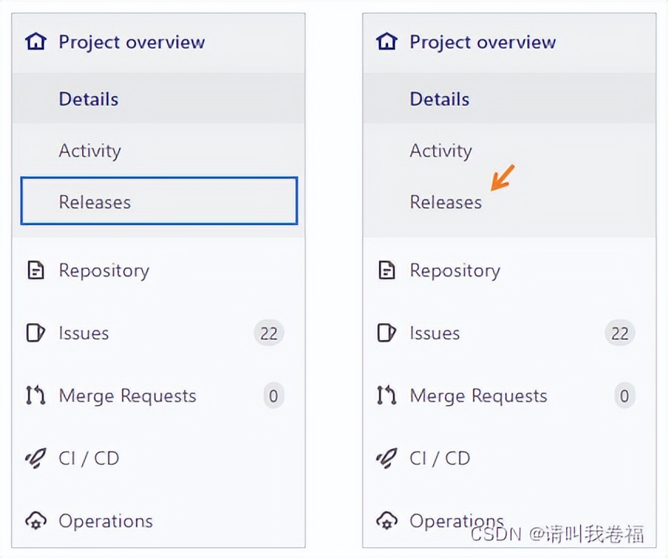Click the Operations cloud-gear icon in left sidebar

(36, 521)
